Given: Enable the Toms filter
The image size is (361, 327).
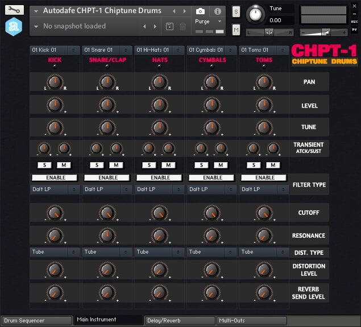Looking at the screenshot, I should tap(264, 177).
